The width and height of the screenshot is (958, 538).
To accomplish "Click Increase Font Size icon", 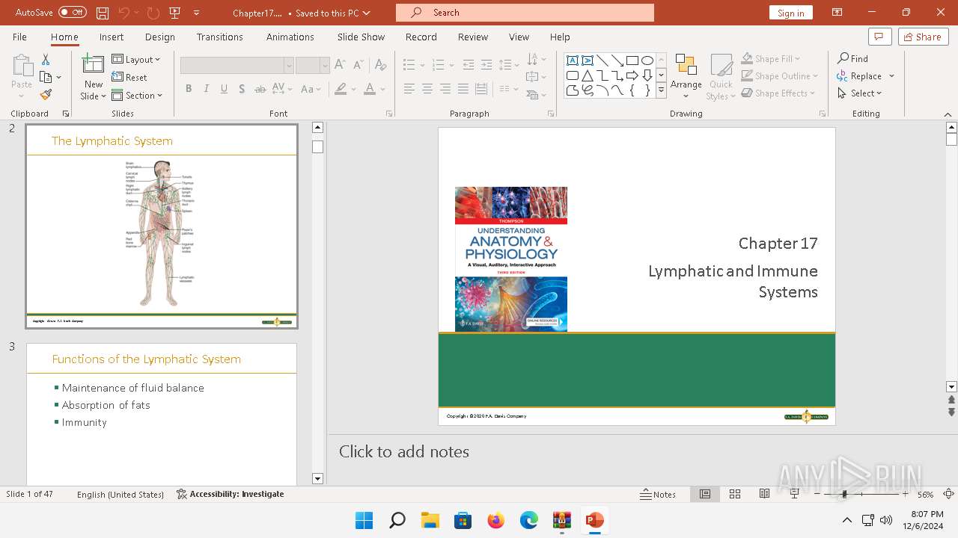I will [340, 65].
